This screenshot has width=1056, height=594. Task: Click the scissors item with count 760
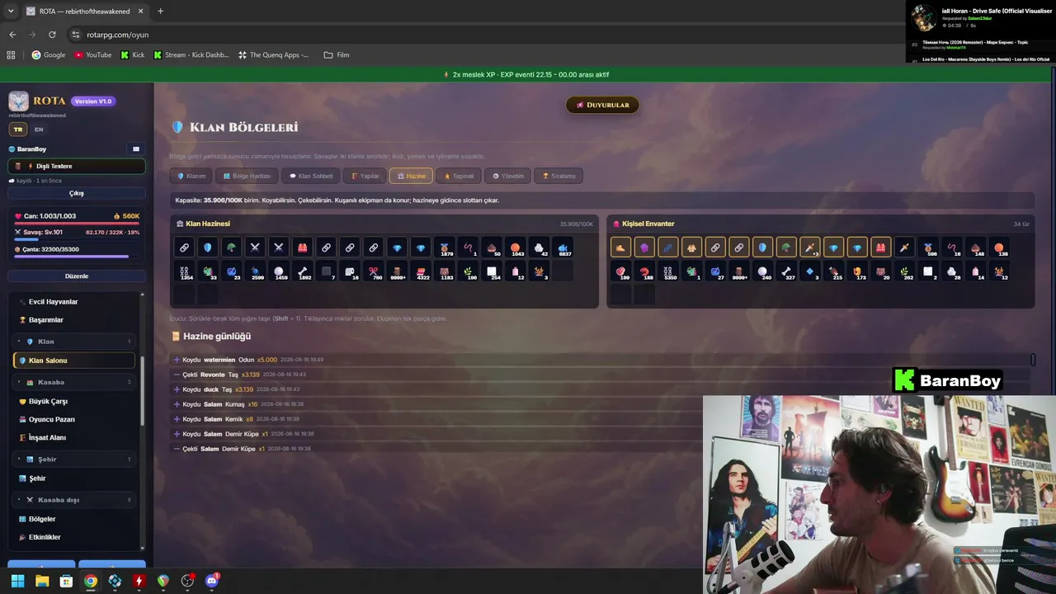374,271
